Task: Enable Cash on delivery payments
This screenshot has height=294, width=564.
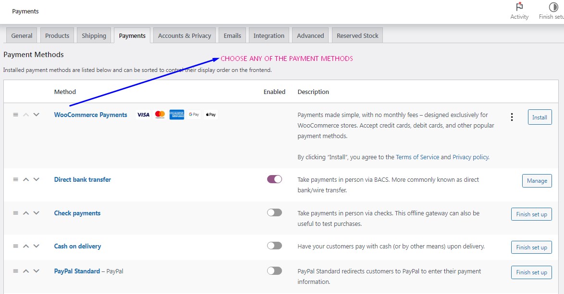Action: coord(274,245)
